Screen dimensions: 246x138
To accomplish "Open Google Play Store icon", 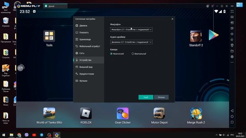I will click(214, 35).
